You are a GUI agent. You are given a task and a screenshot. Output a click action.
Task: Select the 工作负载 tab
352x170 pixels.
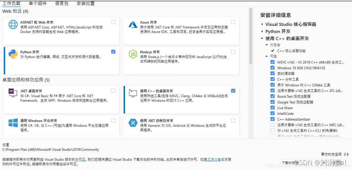point(11,4)
